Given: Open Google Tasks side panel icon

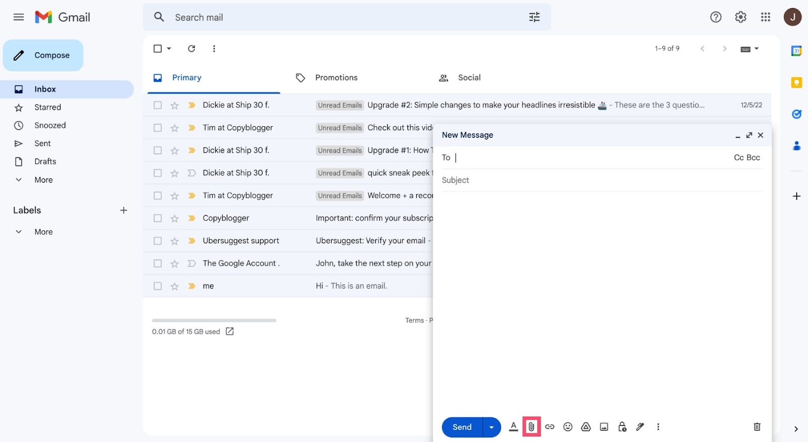Looking at the screenshot, I should 796,114.
